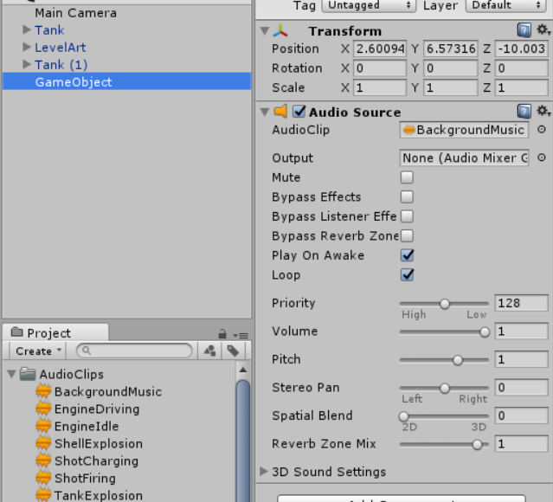The image size is (553, 502).
Task: Select EngineDriving audio clip icon
Action: (x=43, y=409)
